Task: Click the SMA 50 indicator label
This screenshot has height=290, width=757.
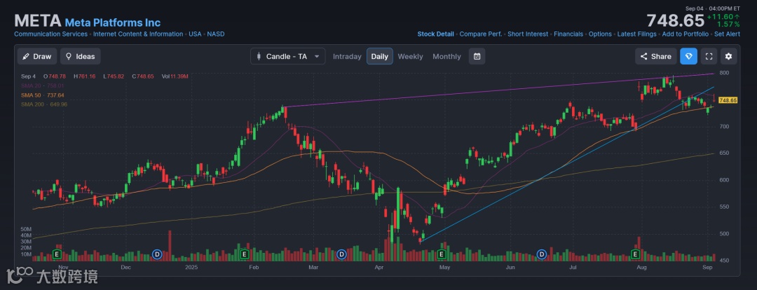Action: (x=43, y=95)
